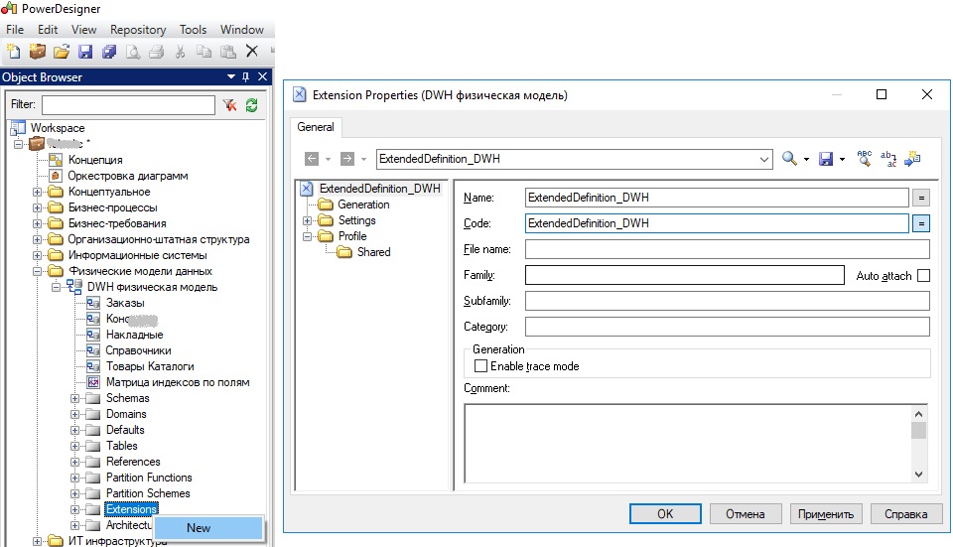
Task: Expand the Бизнес-процессы folder
Action: [x=37, y=207]
